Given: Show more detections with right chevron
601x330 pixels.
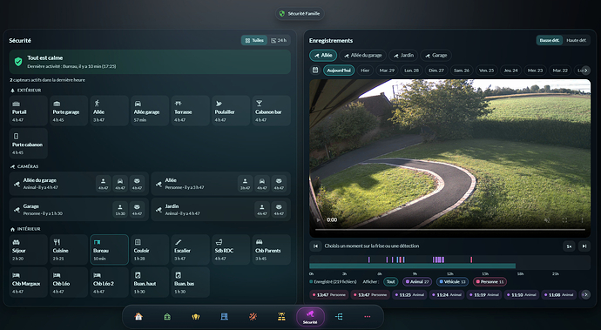Looking at the screenshot, I should click(585, 295).
